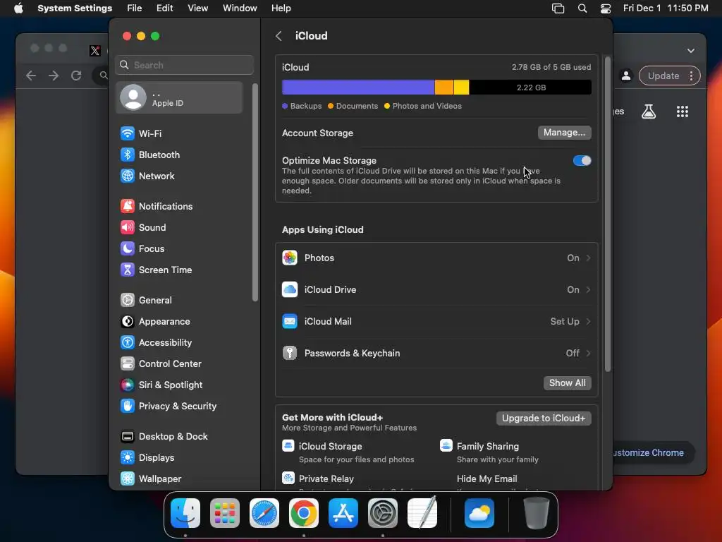Screen dimensions: 722x542
Task: Click the sidebar scrollbar
Action: coord(255,193)
